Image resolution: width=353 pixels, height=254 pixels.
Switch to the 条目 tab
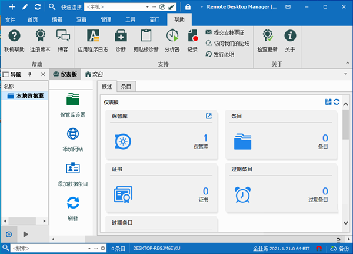pyautogui.click(x=126, y=87)
